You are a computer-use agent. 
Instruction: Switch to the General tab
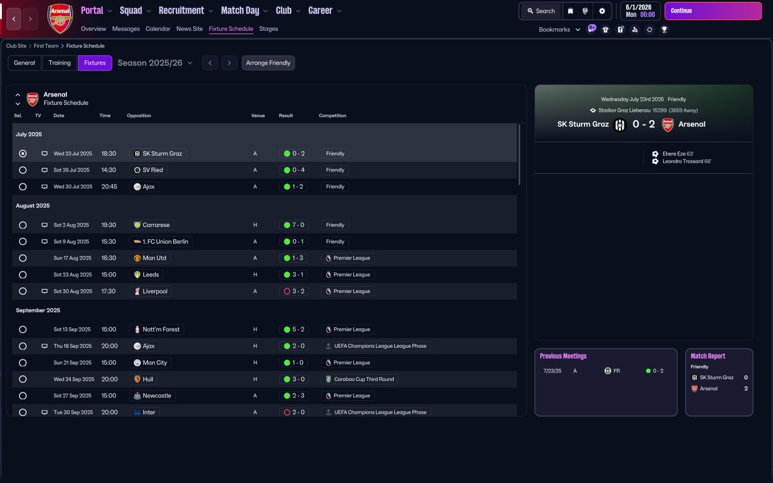pos(25,63)
